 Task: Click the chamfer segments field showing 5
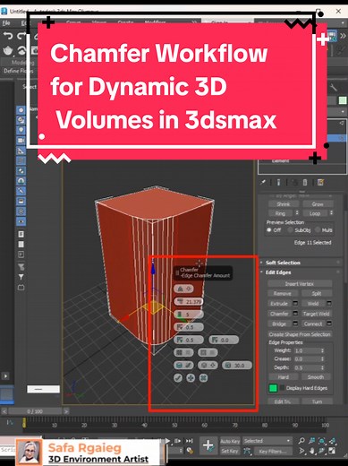[189, 315]
